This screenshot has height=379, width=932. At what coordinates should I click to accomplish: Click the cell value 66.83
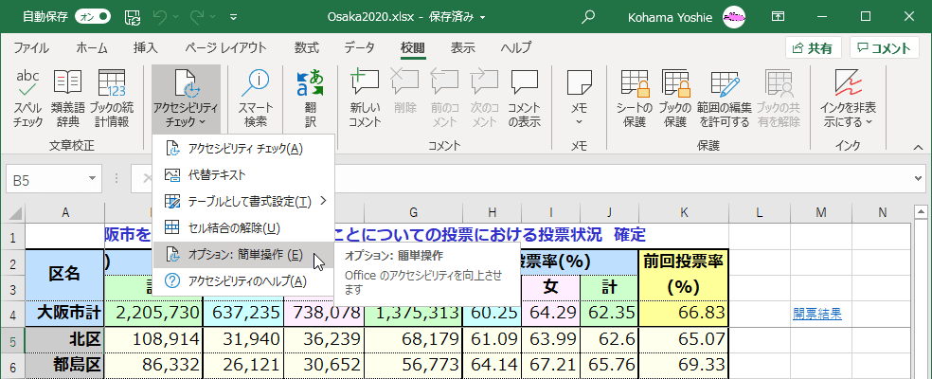[x=684, y=314]
